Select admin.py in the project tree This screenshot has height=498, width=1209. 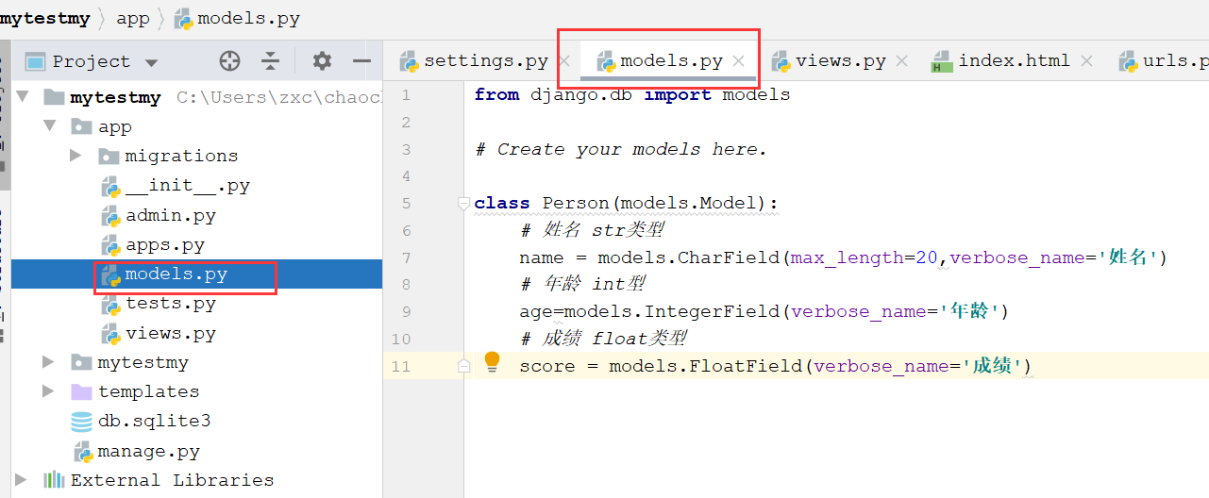[x=171, y=215]
